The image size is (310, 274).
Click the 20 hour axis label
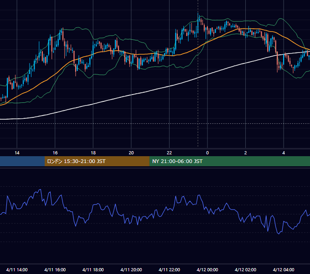coord(131,153)
